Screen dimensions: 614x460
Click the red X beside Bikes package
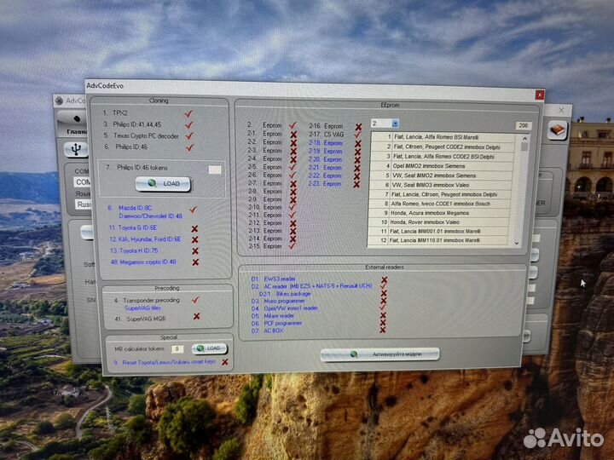384,294
